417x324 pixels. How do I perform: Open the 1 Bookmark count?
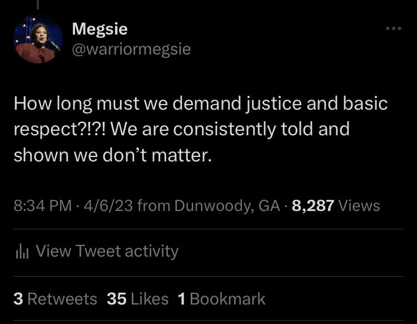221,299
